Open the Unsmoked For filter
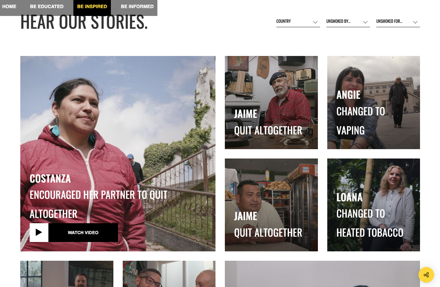This screenshot has width=440, height=287. point(398,22)
